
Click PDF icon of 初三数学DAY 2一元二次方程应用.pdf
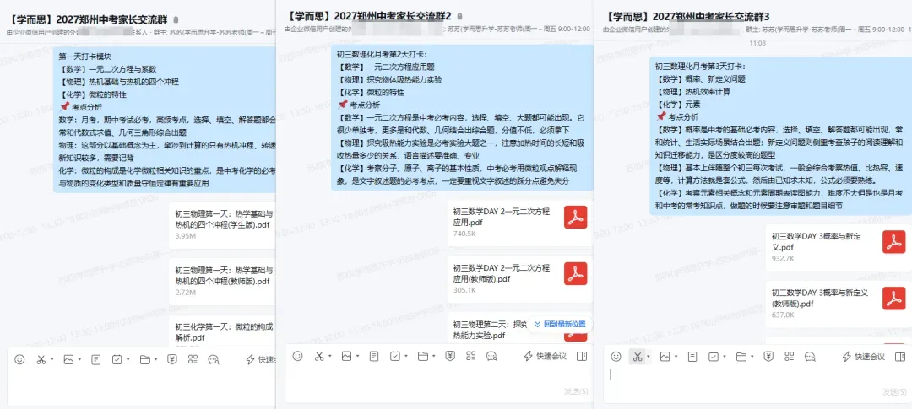coord(575,218)
